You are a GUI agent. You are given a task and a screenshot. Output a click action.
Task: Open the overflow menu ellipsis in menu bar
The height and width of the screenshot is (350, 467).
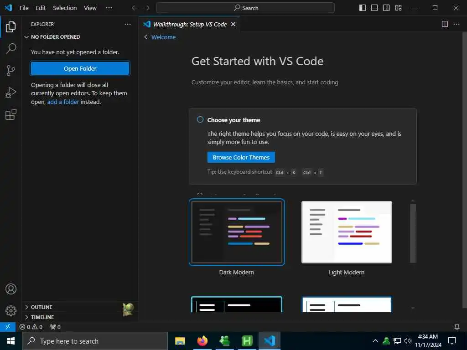[x=109, y=8]
